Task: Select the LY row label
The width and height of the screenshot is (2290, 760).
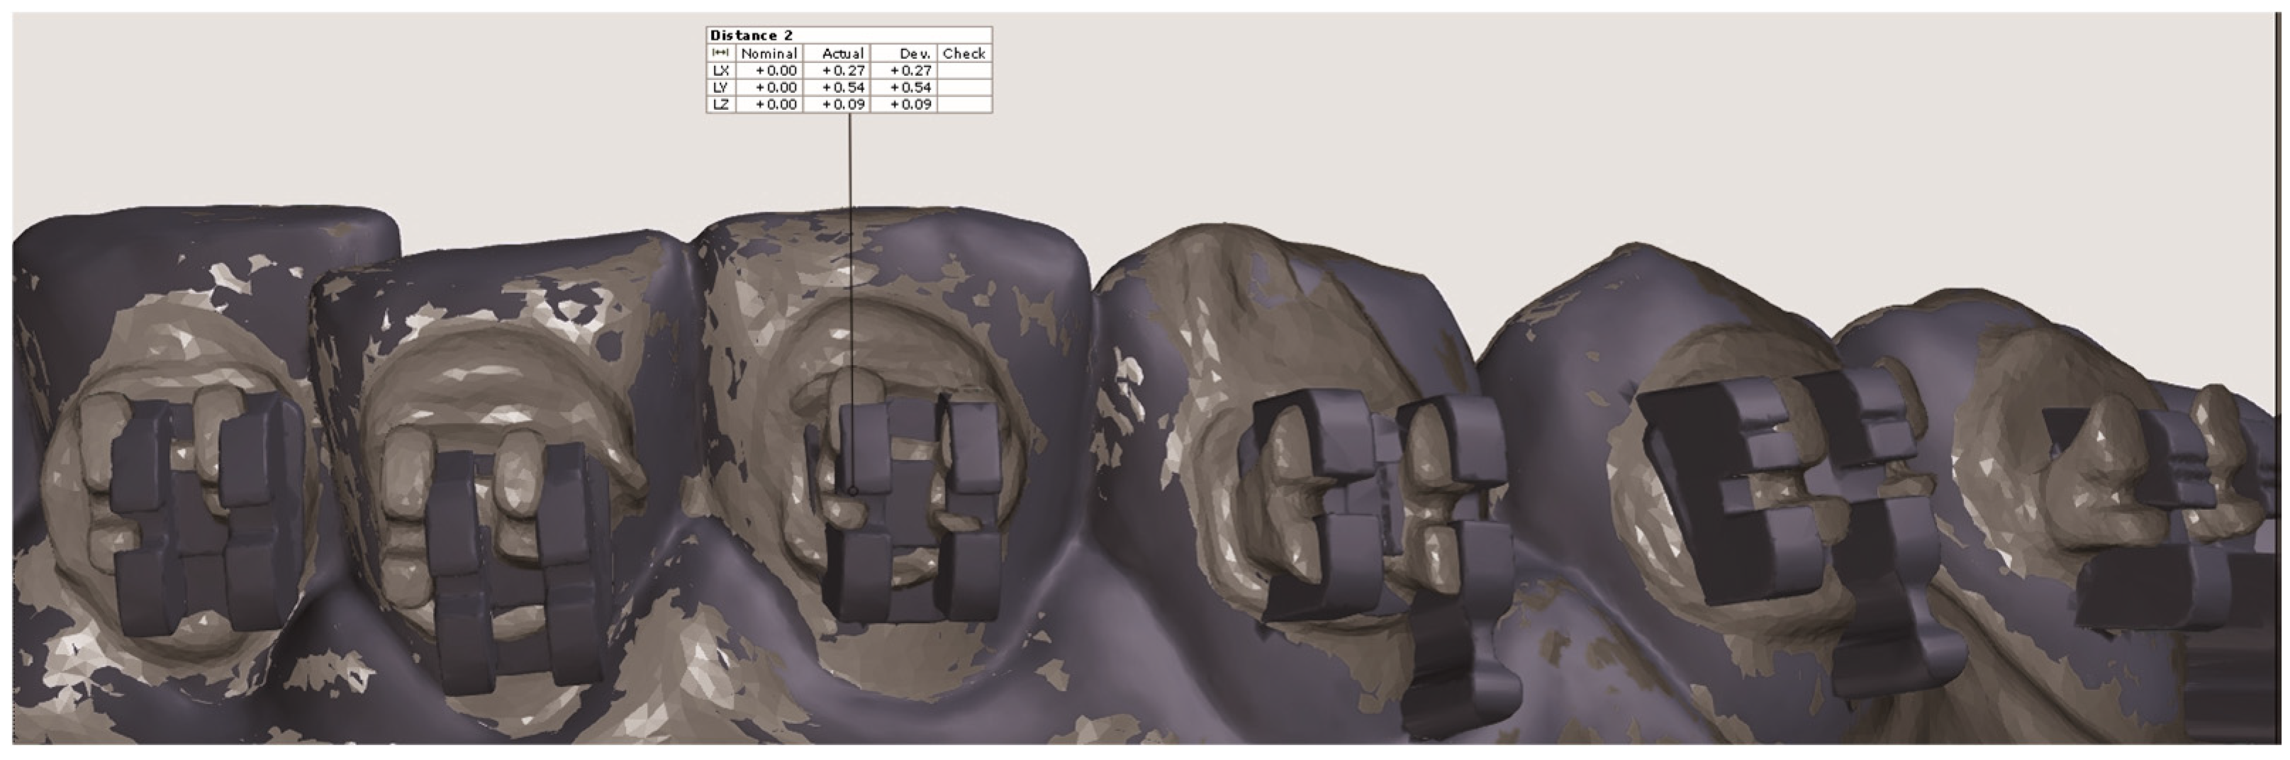Action: (x=721, y=87)
